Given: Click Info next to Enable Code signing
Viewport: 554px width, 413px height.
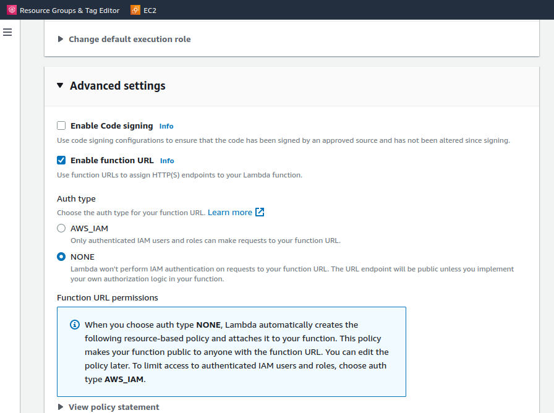Looking at the screenshot, I should coord(166,126).
